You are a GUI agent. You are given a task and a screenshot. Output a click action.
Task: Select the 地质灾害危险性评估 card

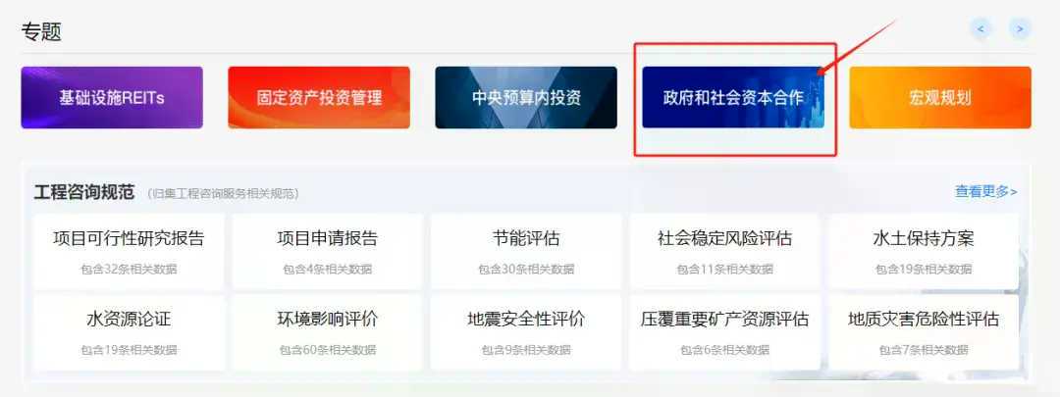coord(924,332)
